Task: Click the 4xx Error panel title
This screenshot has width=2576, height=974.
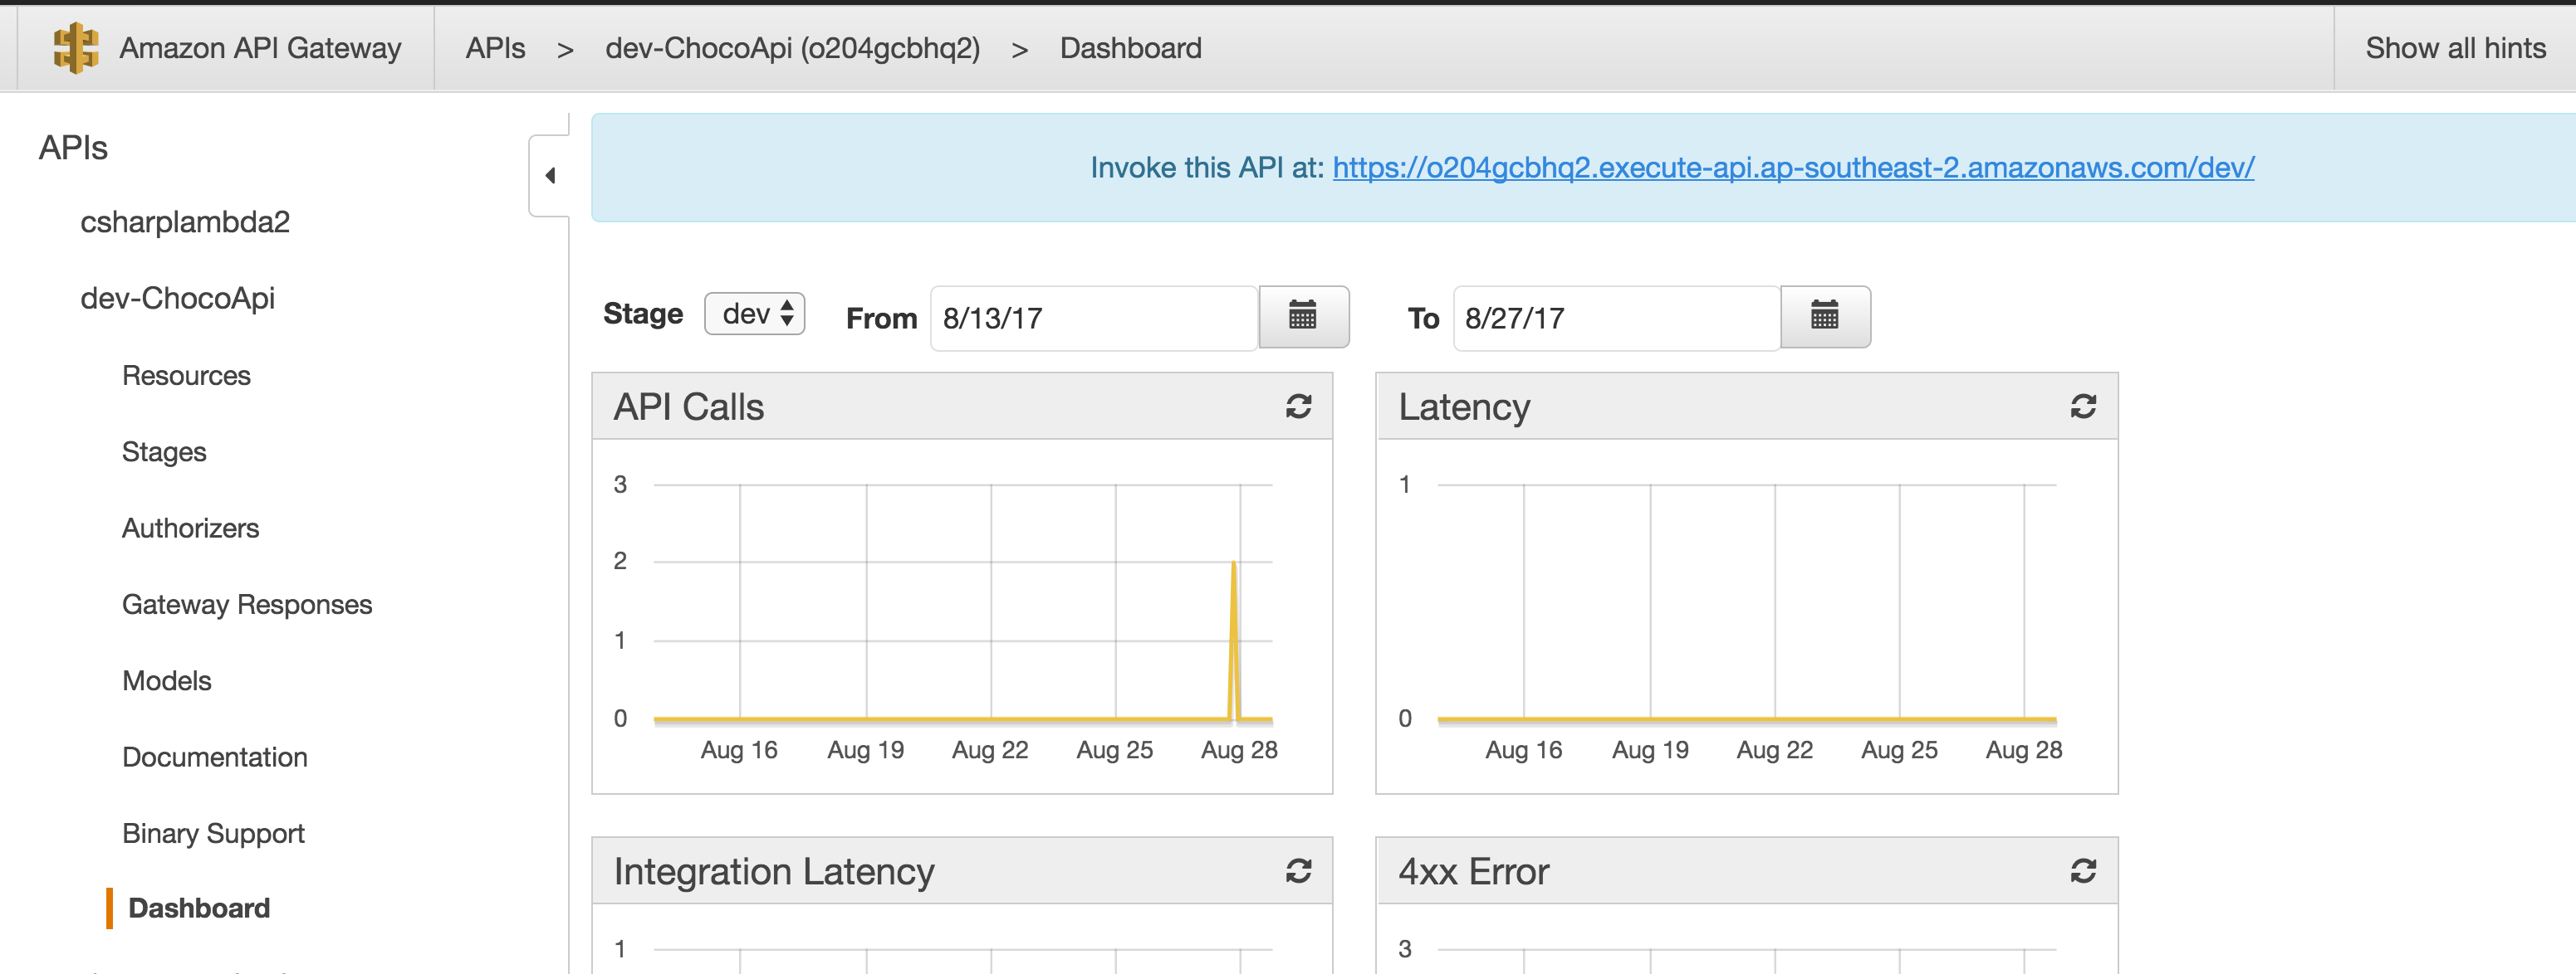Action: (1473, 871)
